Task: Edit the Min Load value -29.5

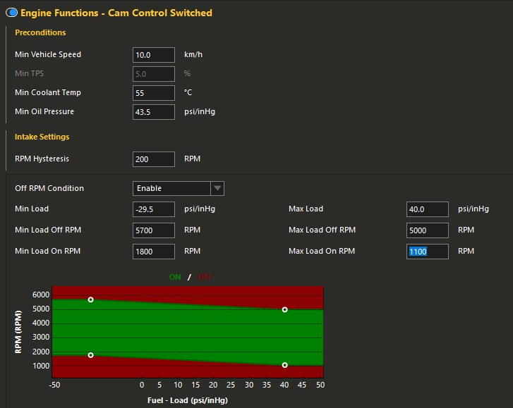Action: [153, 209]
